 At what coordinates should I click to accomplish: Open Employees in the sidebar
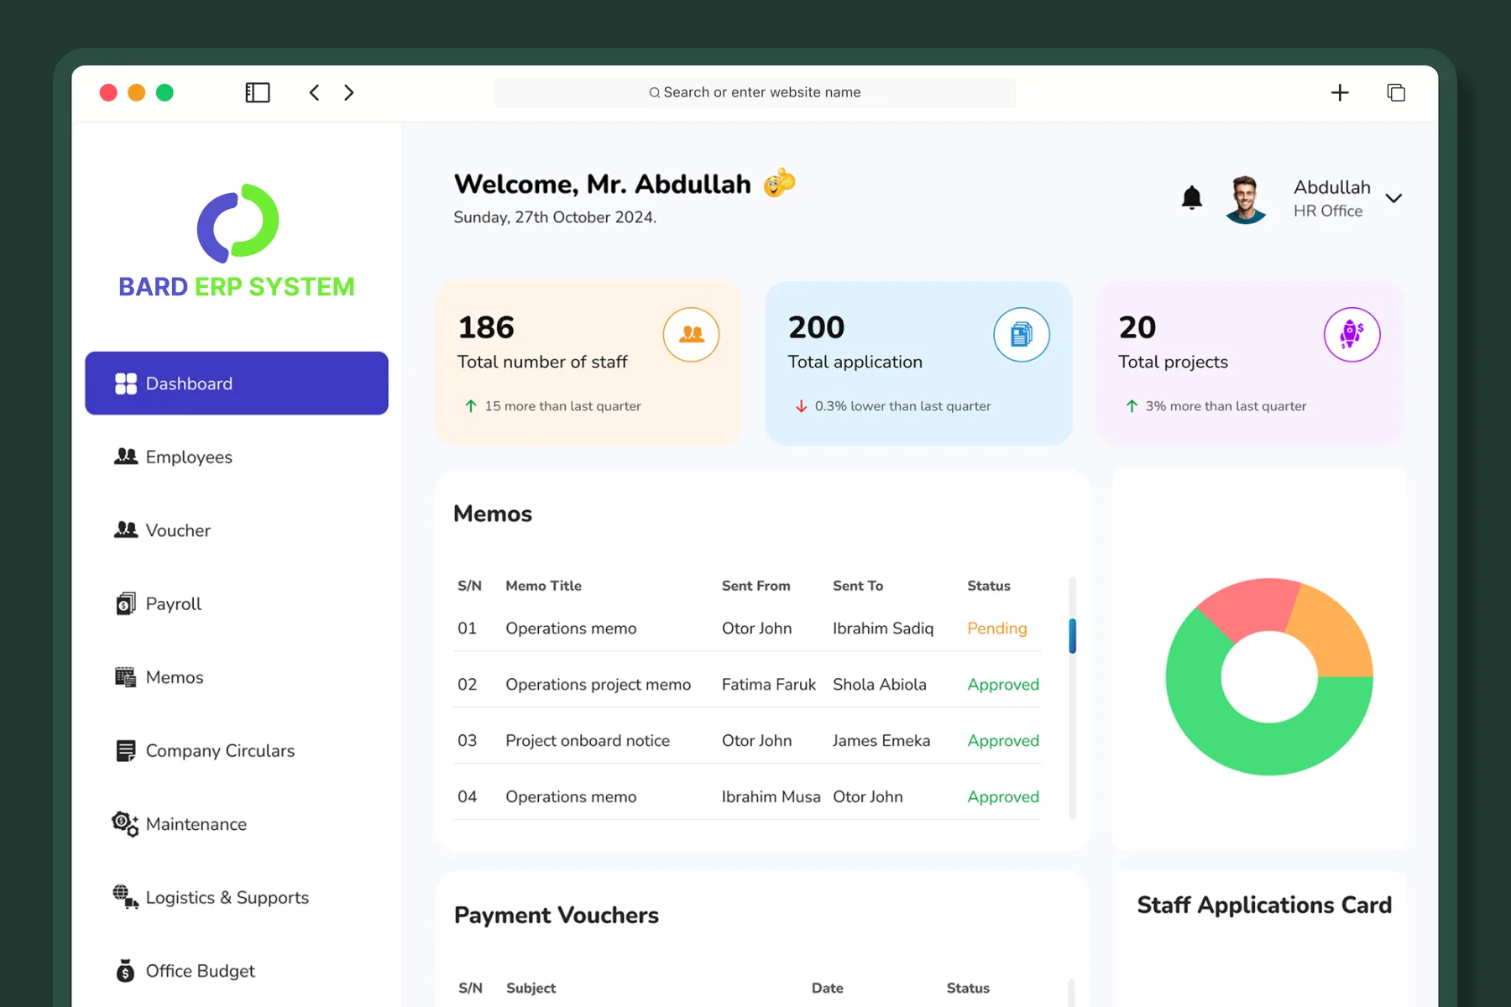(x=189, y=457)
